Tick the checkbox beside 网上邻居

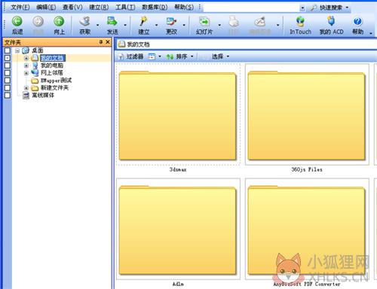(x=8, y=73)
